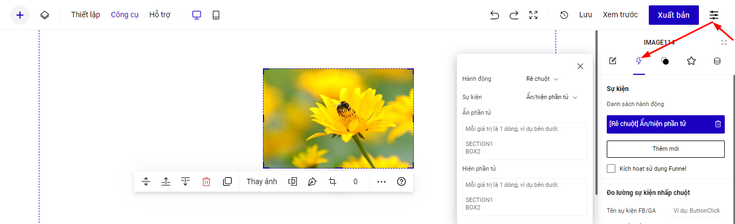Switch to mobile view mode
735x224 pixels.
[216, 15]
